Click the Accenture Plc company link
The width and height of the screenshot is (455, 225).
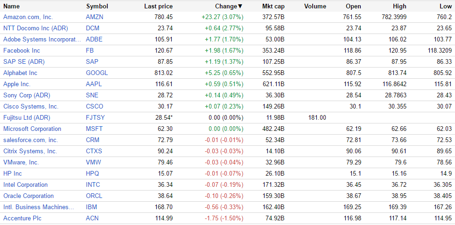pos(21,218)
